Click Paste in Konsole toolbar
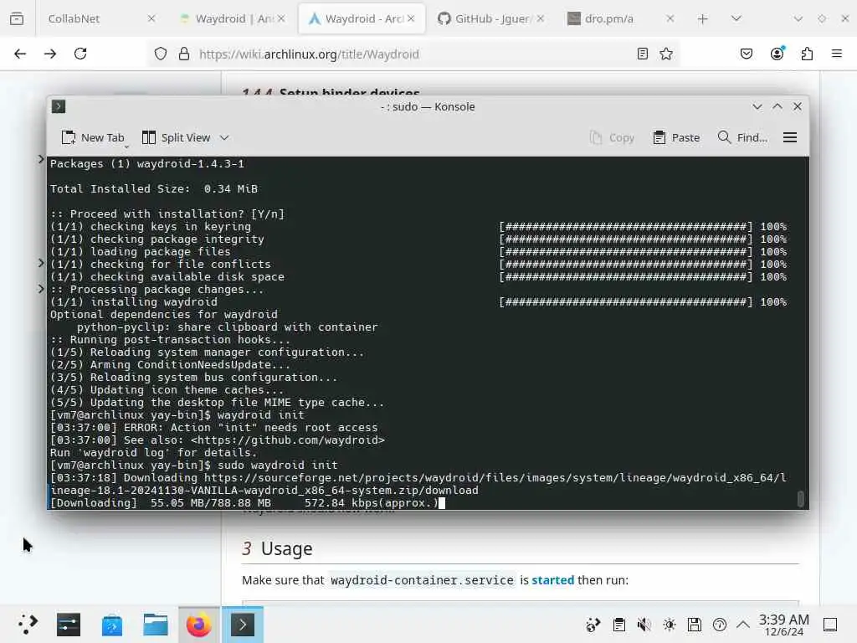Viewport: 857px width, 643px height. coord(676,138)
